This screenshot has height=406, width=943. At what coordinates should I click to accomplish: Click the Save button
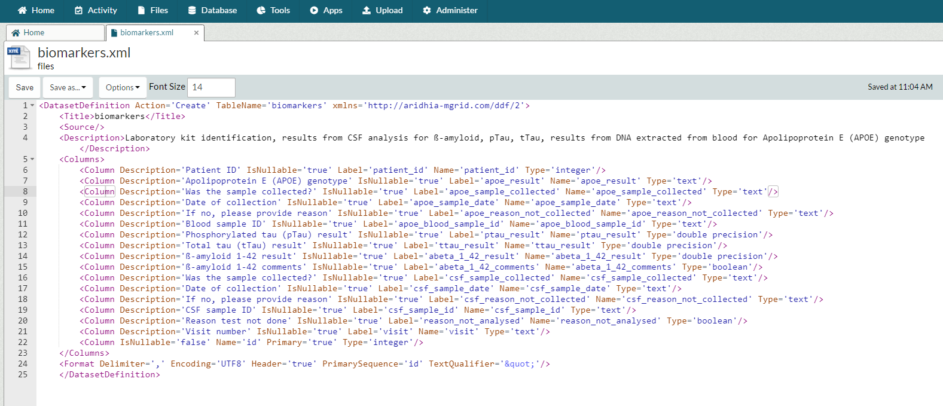click(25, 87)
